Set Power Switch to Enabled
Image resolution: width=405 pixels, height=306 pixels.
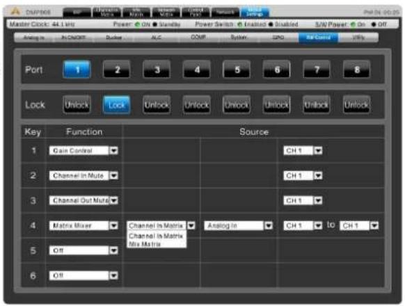[240, 24]
